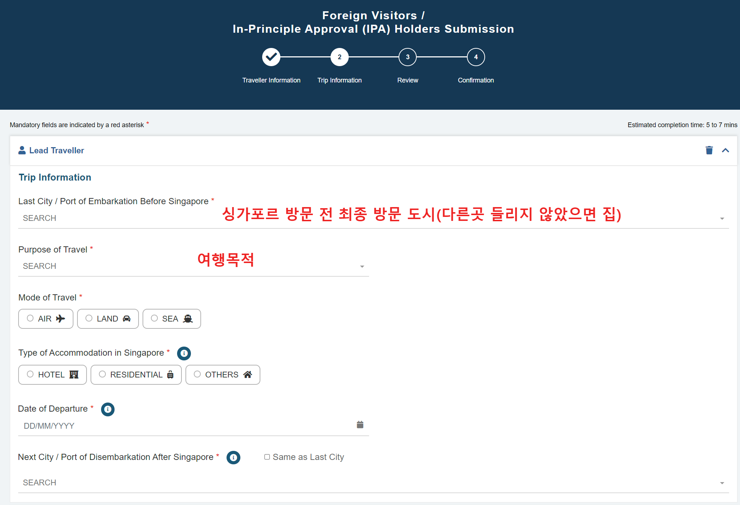Viewport: 740px width, 505px height.
Task: Choose RESIDENTIAL accommodation type
Action: (x=136, y=375)
